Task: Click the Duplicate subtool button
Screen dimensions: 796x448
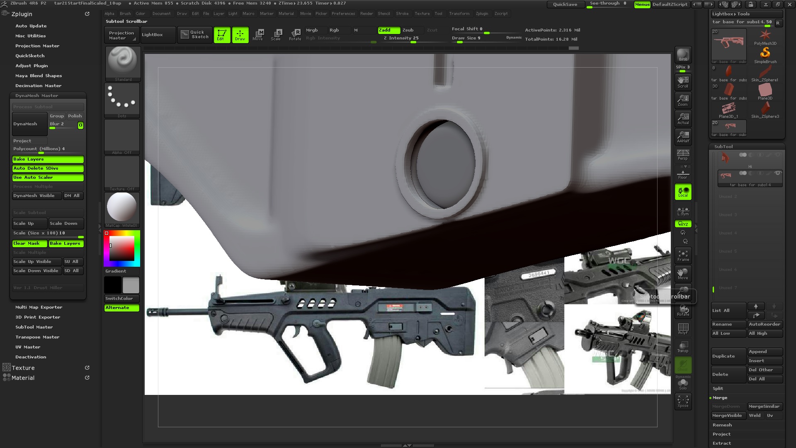Action: point(728,356)
